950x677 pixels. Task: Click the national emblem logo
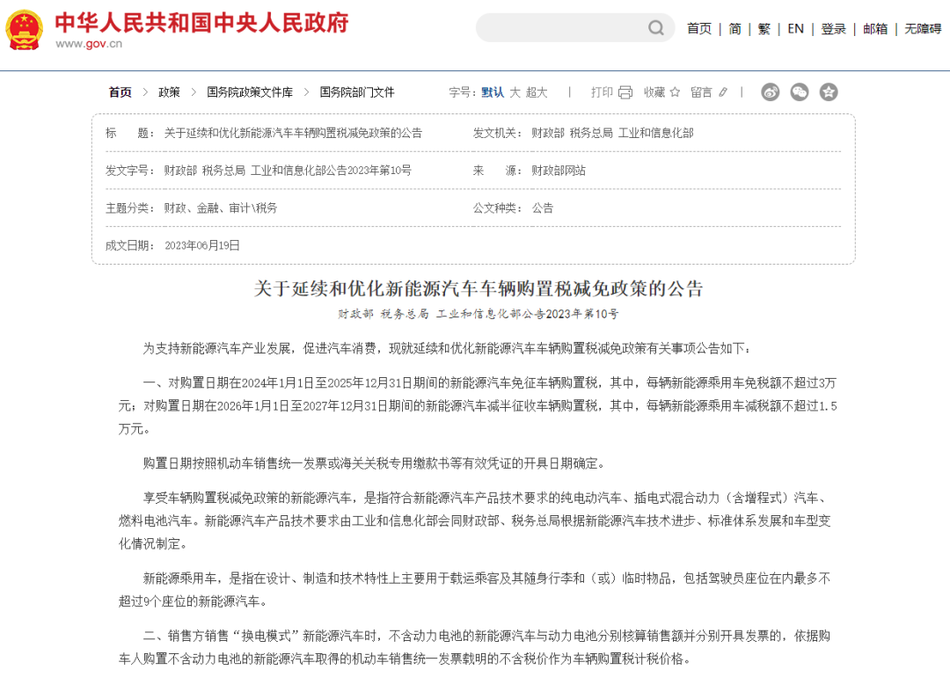pos(25,30)
